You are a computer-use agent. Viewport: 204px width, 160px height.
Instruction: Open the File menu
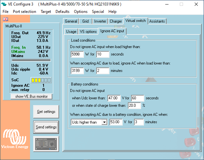[5, 12]
